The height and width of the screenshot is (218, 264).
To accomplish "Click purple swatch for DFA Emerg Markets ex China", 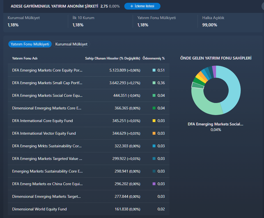I will [154, 184].
